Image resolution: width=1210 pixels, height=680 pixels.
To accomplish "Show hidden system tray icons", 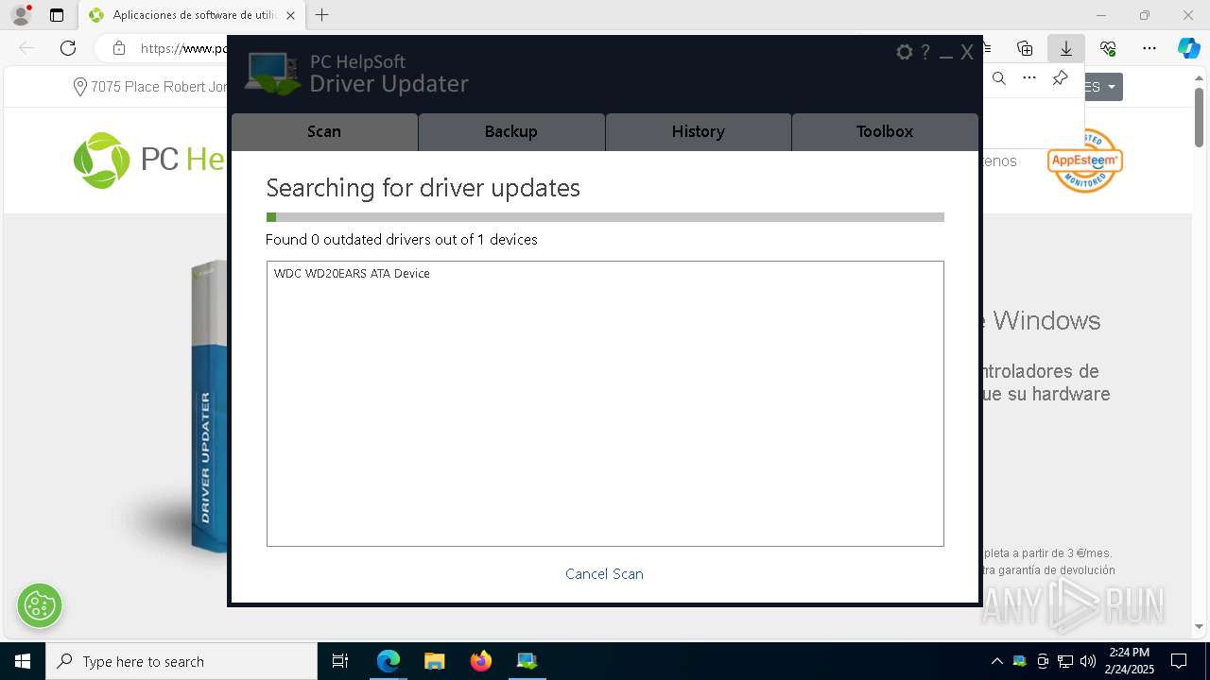I will tap(997, 661).
